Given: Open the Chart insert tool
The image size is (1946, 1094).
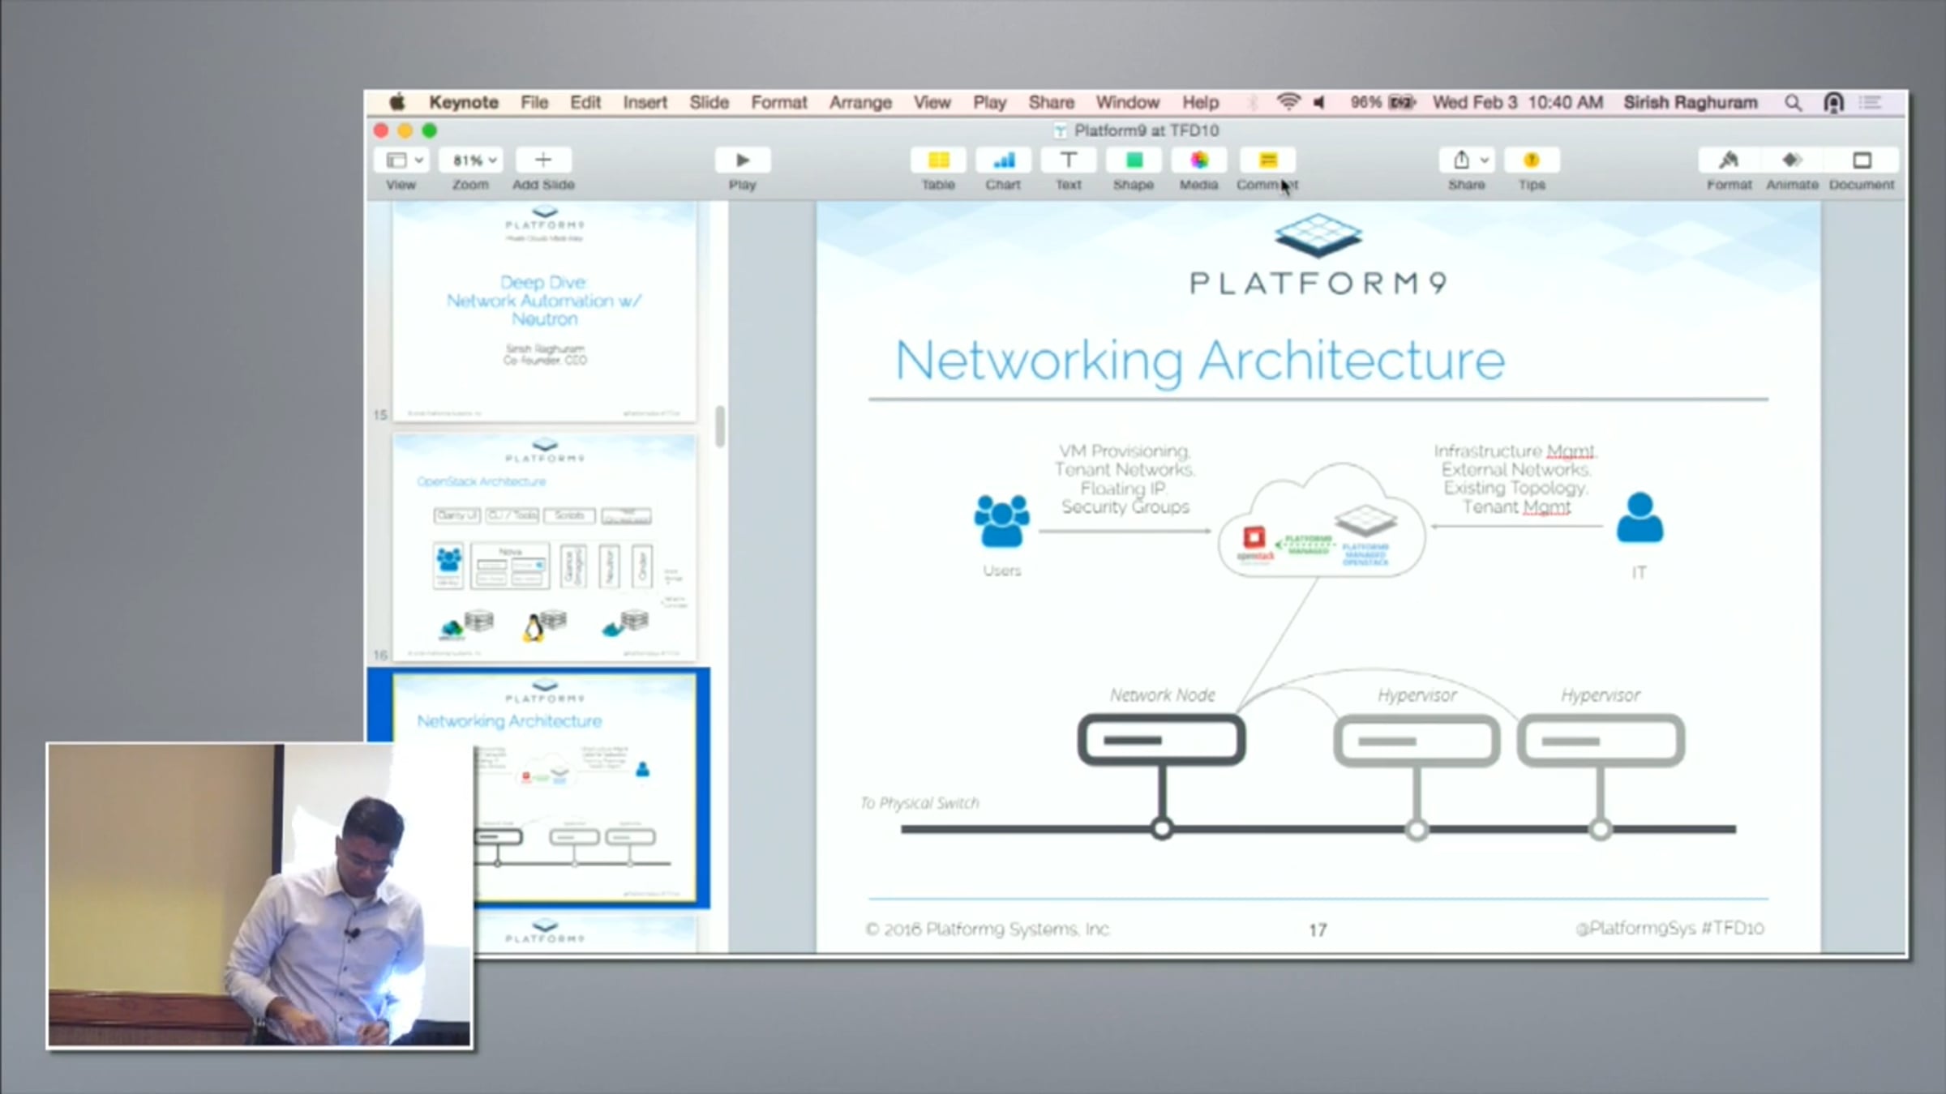Looking at the screenshot, I should tap(1003, 160).
